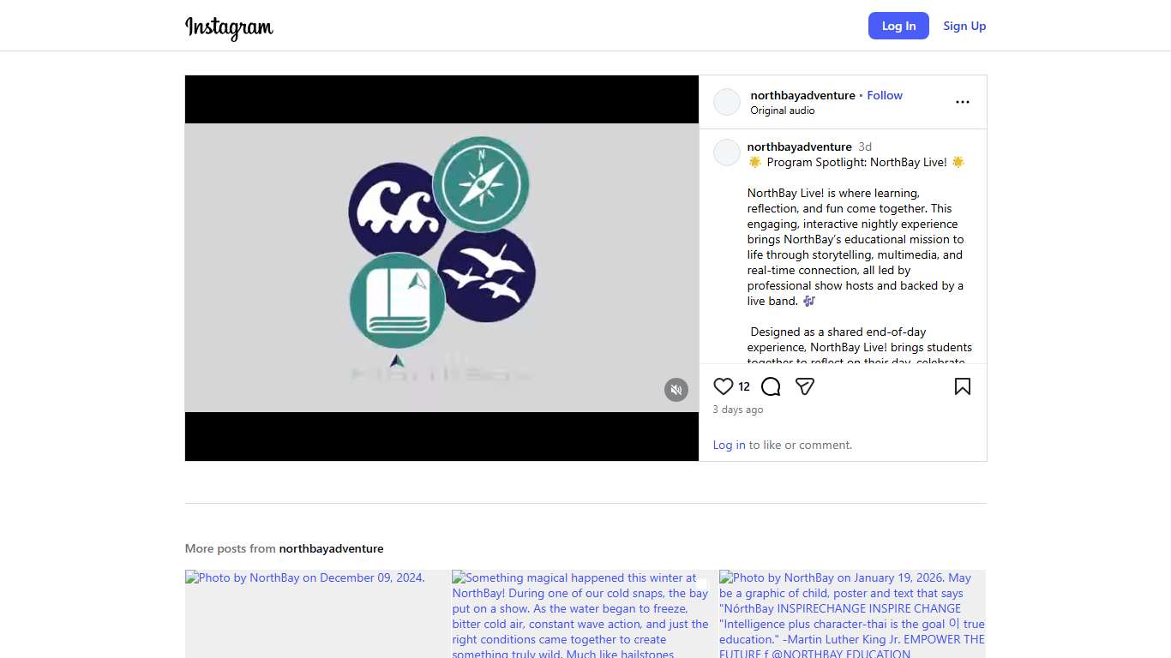Follow the northbayadventure account
Viewport: 1171px width, 658px height.
885,95
